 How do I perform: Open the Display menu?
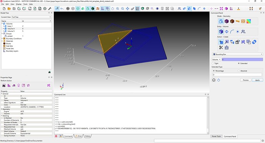[18, 4]
